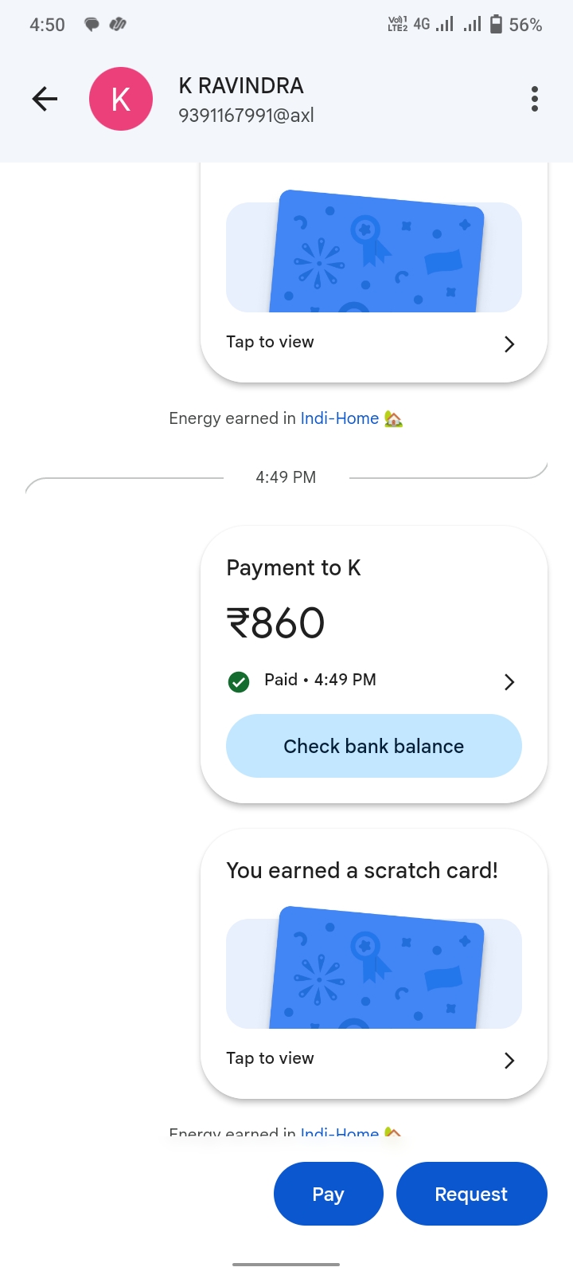573x1275 pixels.
Task: Tap the chat bubble notification icon
Action: [x=92, y=25]
